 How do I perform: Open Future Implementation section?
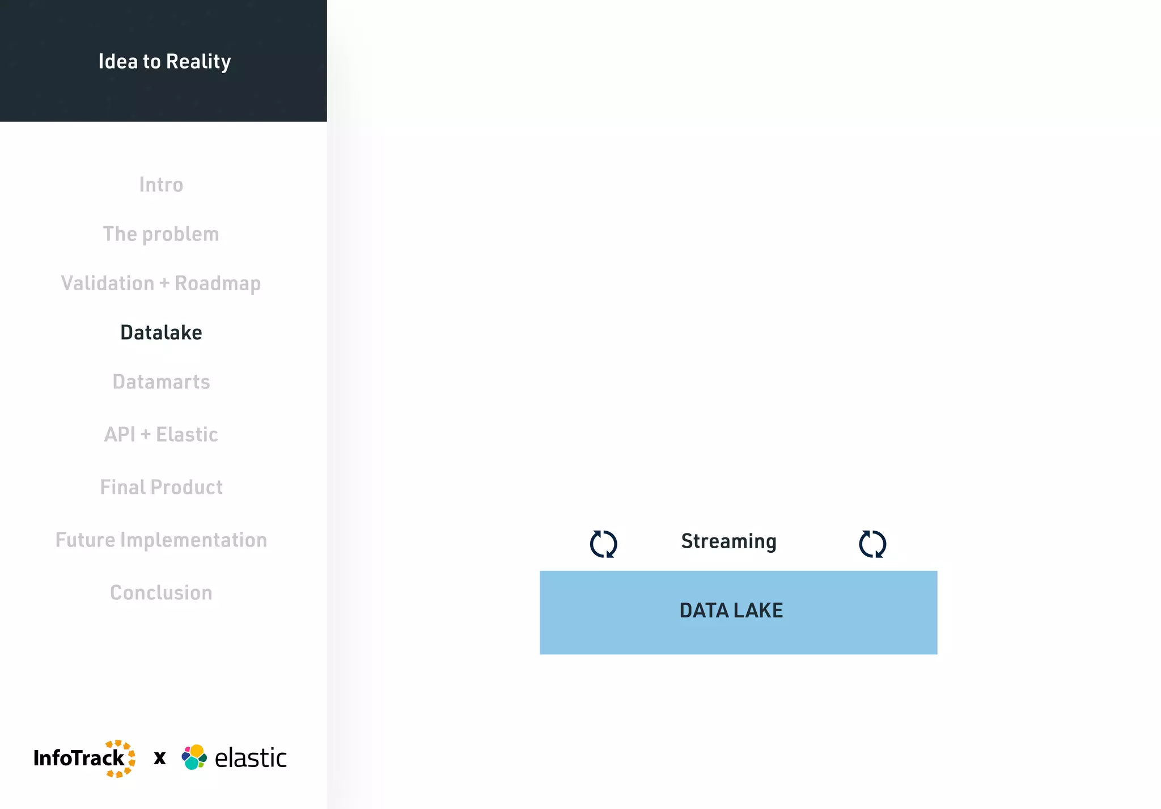161,540
